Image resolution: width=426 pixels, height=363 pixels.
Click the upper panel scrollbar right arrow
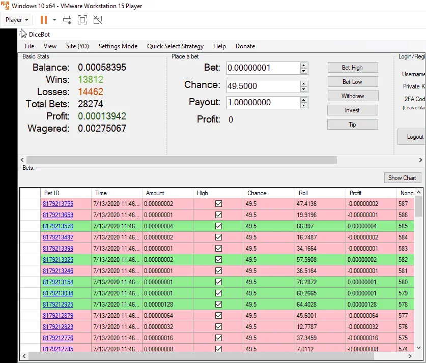pyautogui.click(x=420, y=160)
